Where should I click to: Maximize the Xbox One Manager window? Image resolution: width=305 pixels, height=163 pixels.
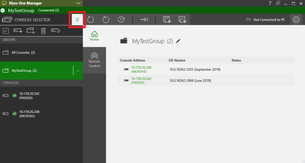pyautogui.click(x=293, y=3)
